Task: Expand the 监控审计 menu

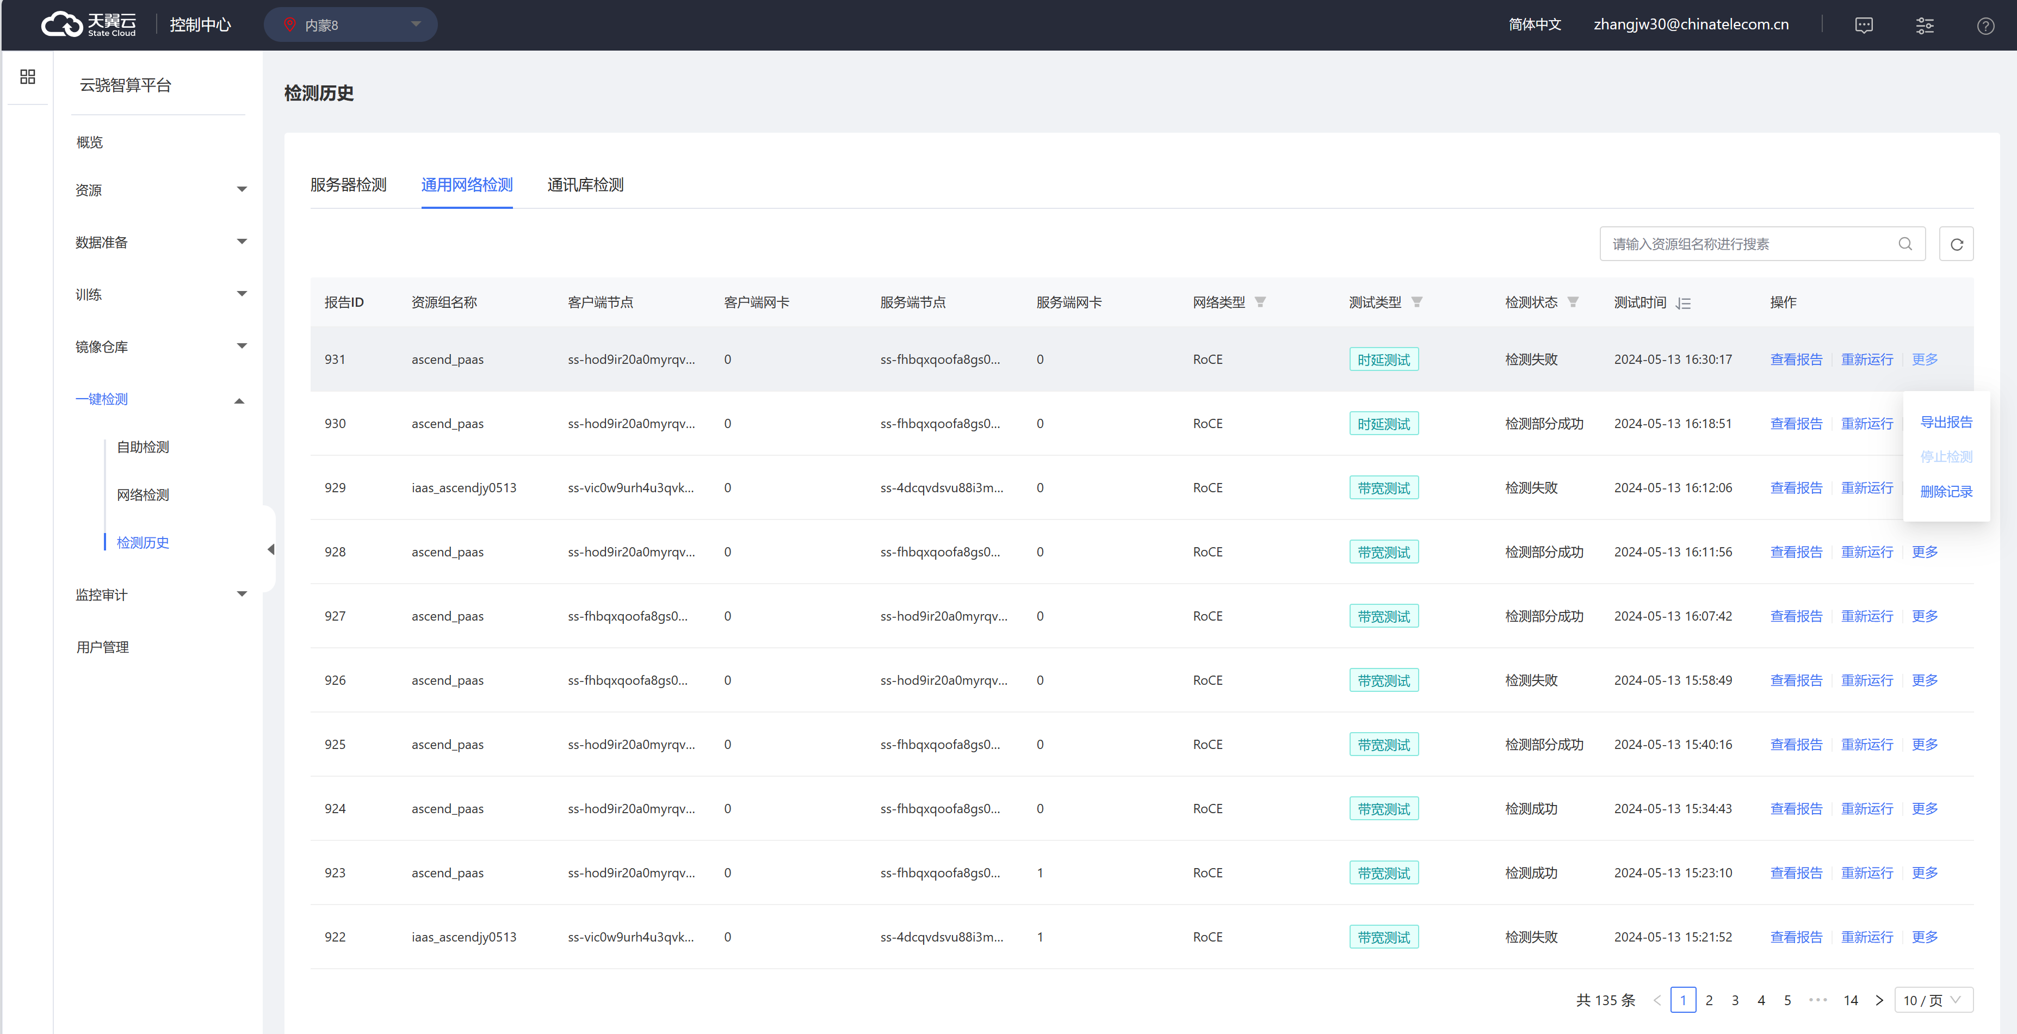Action: pyautogui.click(x=160, y=595)
